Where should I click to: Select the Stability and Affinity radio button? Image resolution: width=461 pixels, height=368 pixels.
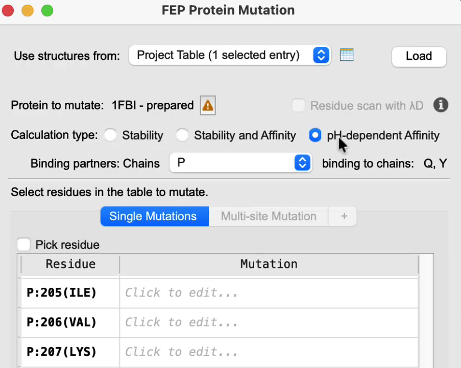tap(182, 135)
